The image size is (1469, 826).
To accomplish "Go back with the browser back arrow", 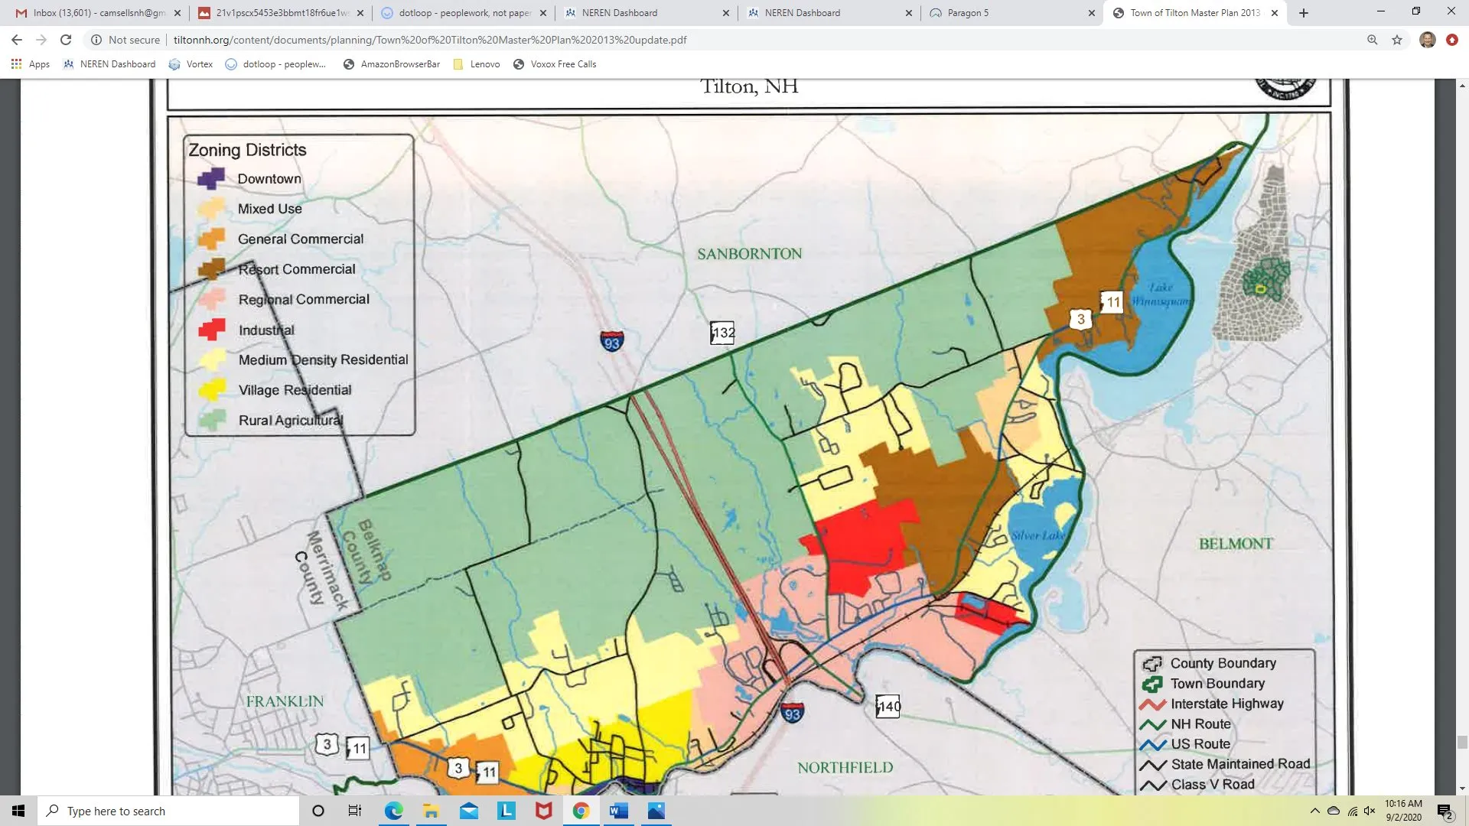I will [17, 40].
